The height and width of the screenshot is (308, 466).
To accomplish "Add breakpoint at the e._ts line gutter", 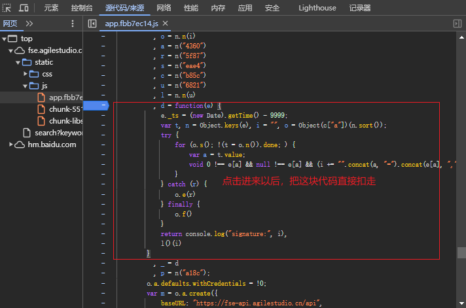I will [103, 115].
